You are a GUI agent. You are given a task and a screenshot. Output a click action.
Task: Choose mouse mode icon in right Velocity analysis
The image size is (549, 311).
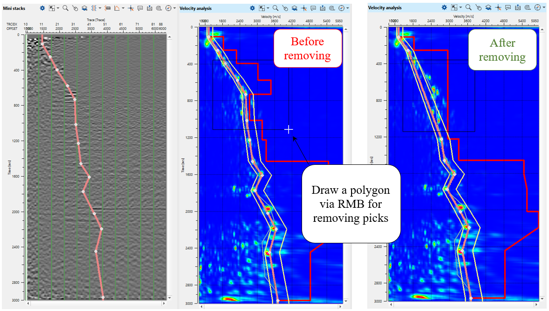pos(478,7)
